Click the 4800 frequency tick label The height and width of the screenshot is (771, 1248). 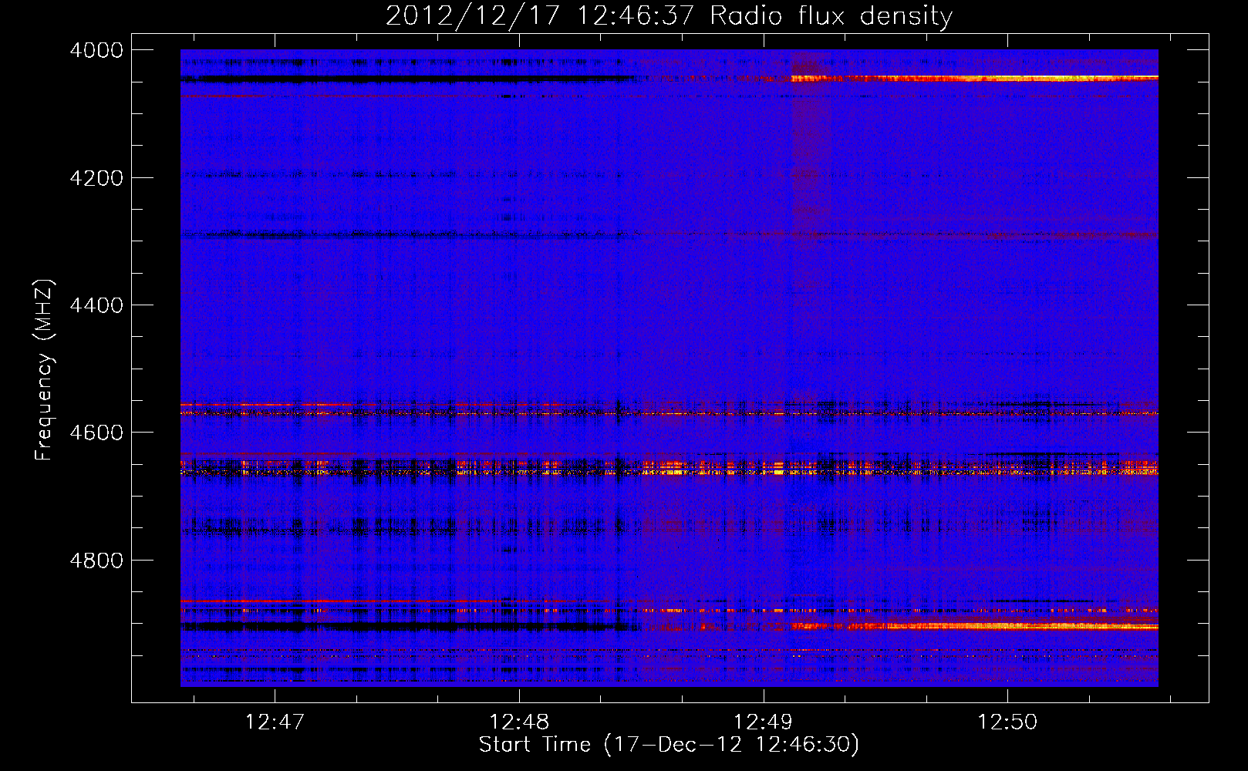coord(96,561)
